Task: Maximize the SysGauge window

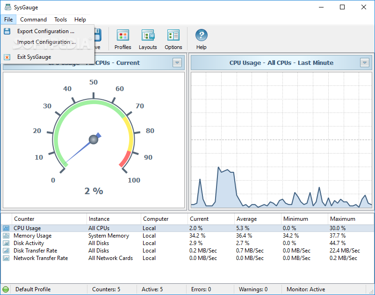Action: (342, 7)
